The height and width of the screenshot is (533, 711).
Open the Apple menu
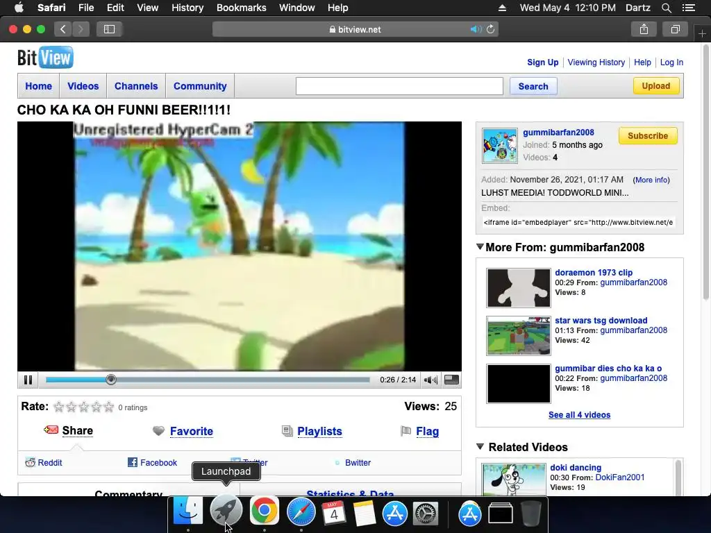point(19,8)
